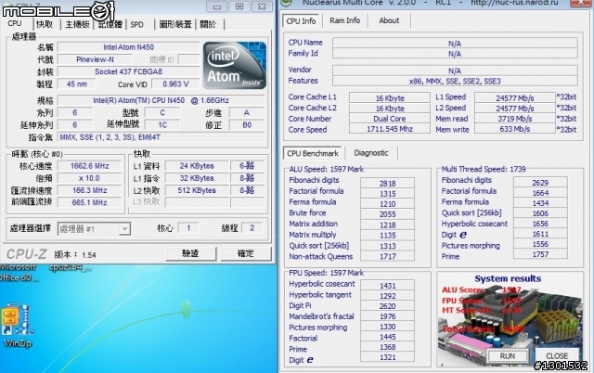Click the MMX, SSE instruction set field
The height and width of the screenshot is (373, 594).
coord(161,137)
